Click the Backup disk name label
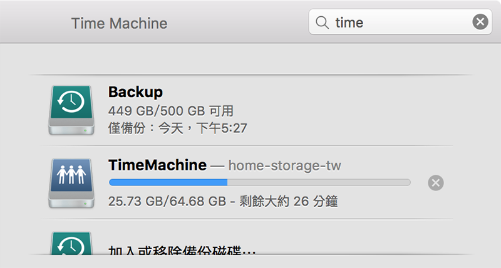 [x=135, y=92]
